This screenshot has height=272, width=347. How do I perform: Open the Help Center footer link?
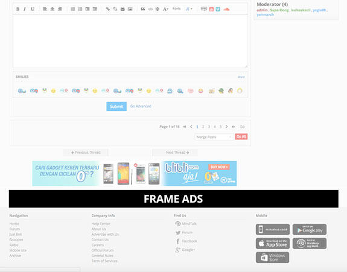101,224
